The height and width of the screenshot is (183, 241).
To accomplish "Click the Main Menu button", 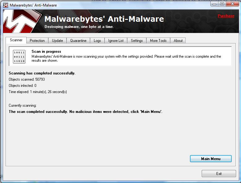I will tap(211, 159).
